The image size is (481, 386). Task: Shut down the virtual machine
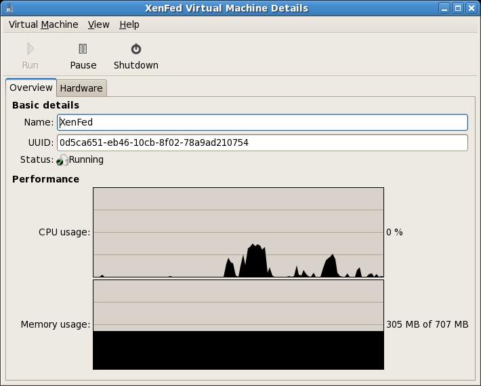pyautogui.click(x=135, y=56)
